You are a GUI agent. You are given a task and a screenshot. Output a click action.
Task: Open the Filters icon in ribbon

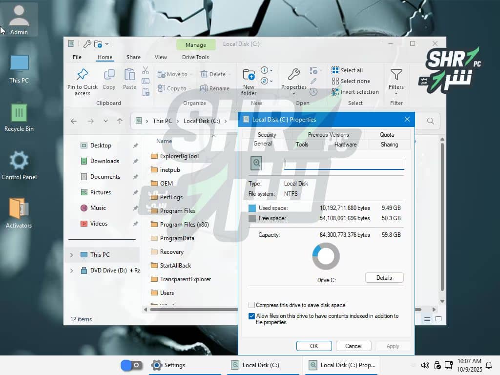pyautogui.click(x=396, y=75)
